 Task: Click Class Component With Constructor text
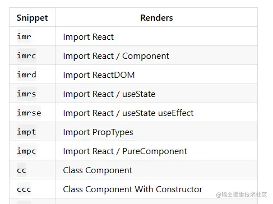click(133, 189)
